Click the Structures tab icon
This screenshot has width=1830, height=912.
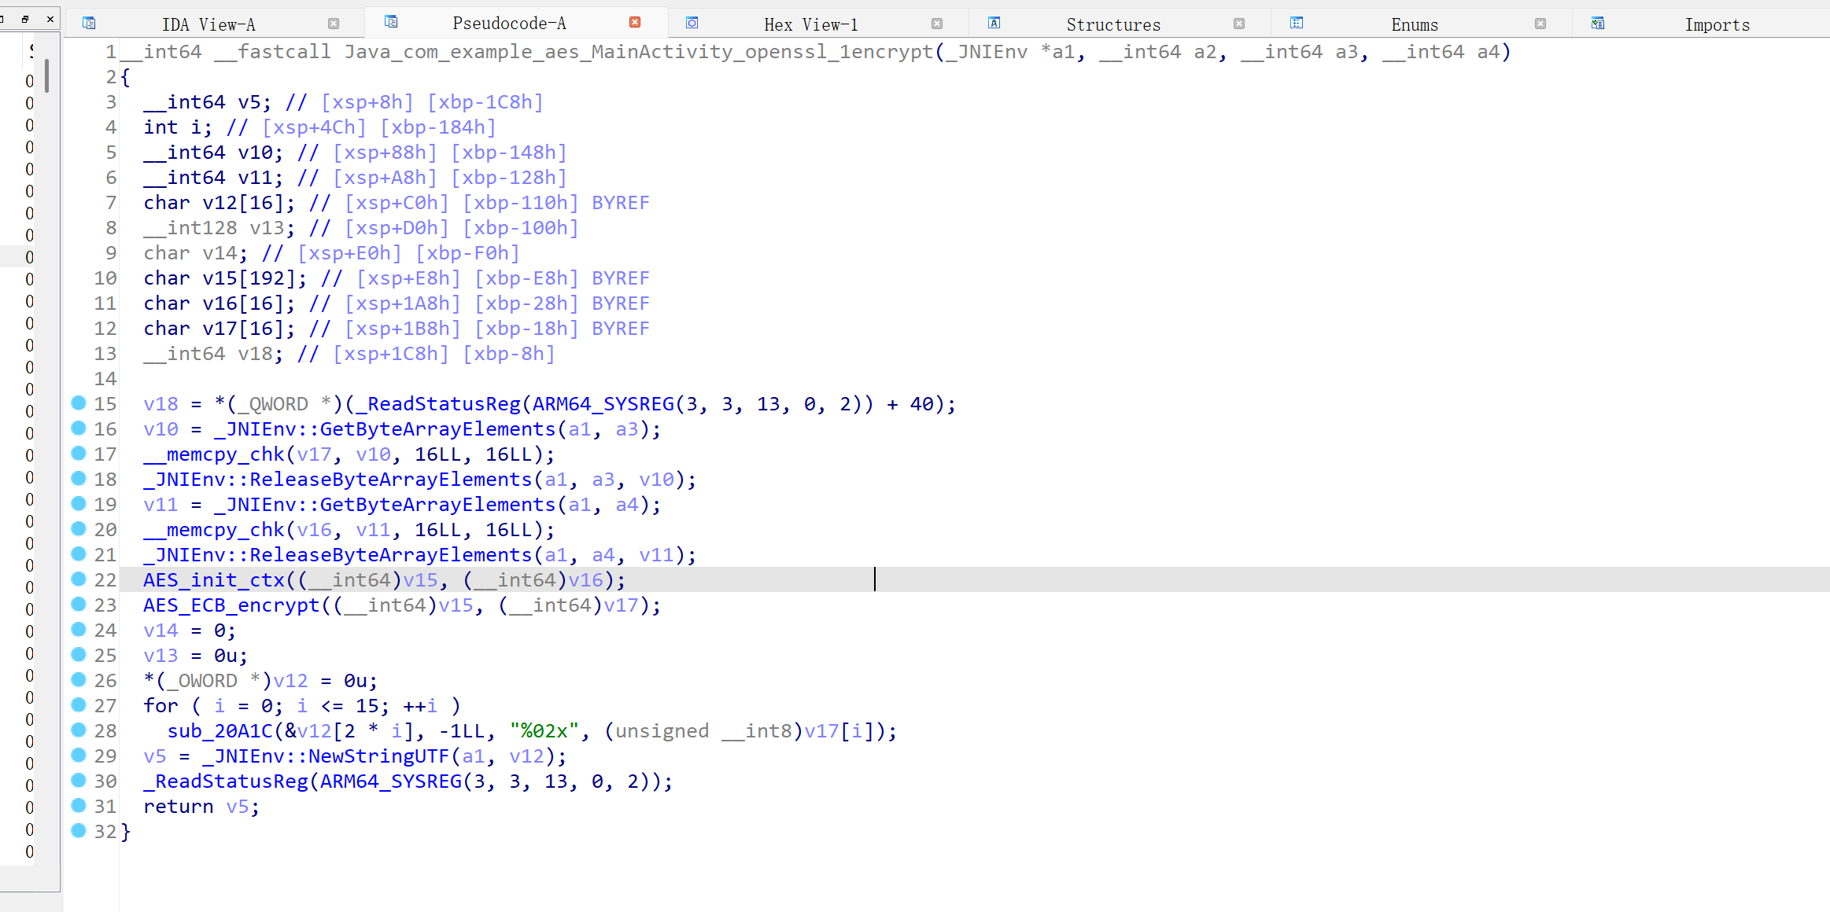click(994, 24)
